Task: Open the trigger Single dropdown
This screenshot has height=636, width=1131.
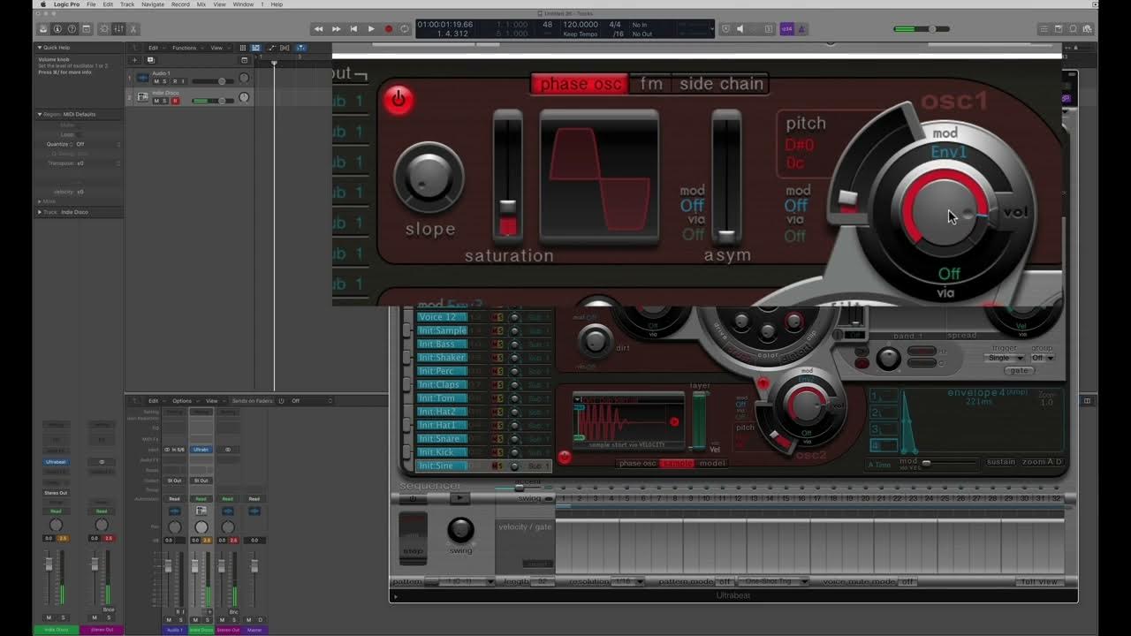Action: coord(1006,358)
